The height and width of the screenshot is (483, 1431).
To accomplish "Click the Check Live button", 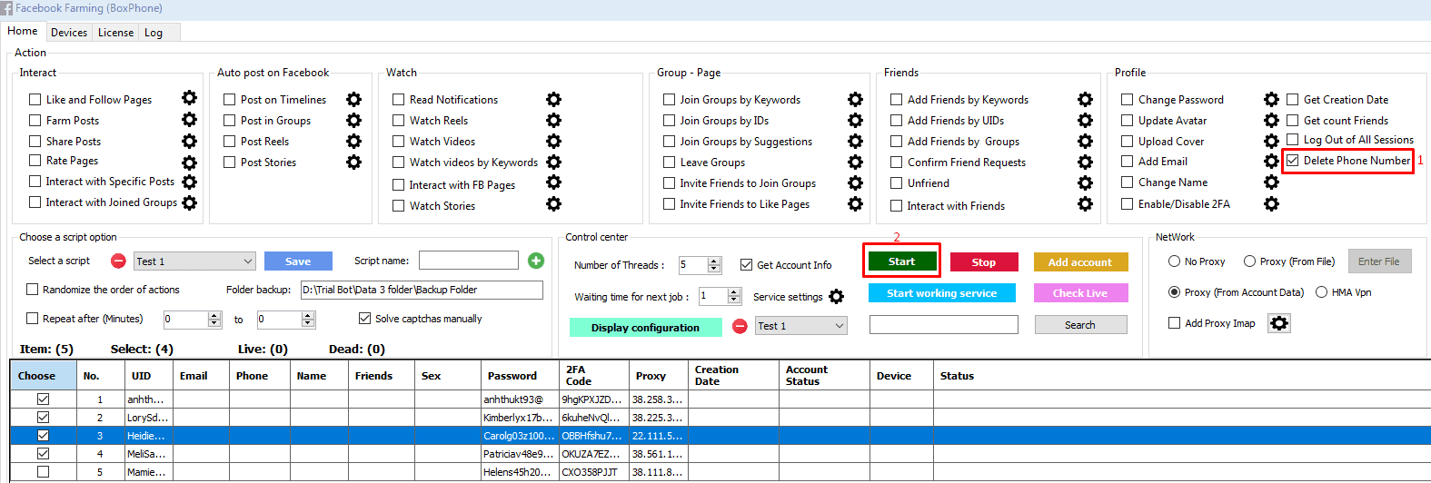I will (x=1080, y=293).
